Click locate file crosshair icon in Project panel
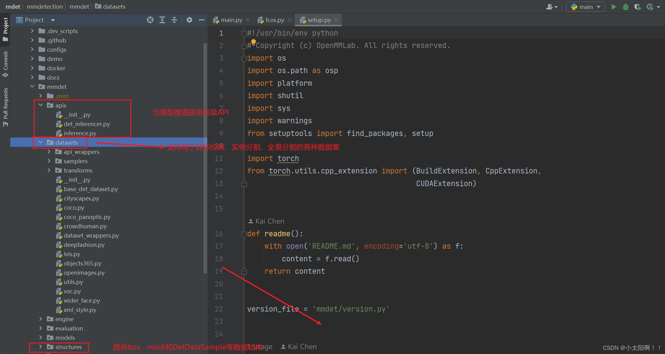The height and width of the screenshot is (354, 665). (x=150, y=20)
